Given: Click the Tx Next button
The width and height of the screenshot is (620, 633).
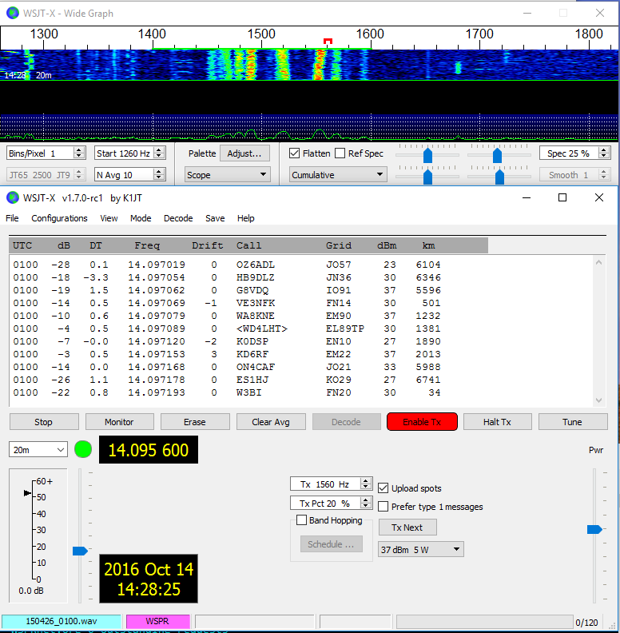Looking at the screenshot, I should click(x=407, y=527).
